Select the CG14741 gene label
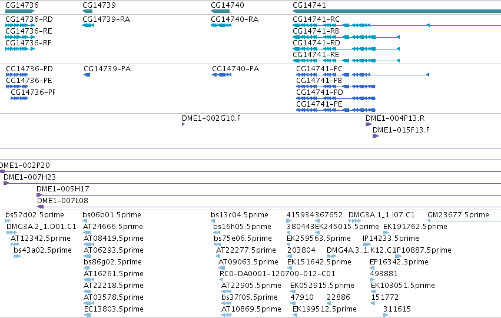501x318 pixels. pyautogui.click(x=309, y=5)
